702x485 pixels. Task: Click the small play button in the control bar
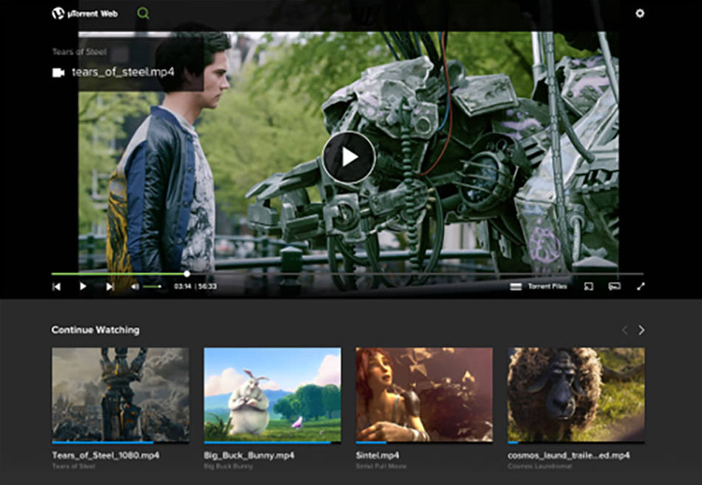[x=83, y=286]
